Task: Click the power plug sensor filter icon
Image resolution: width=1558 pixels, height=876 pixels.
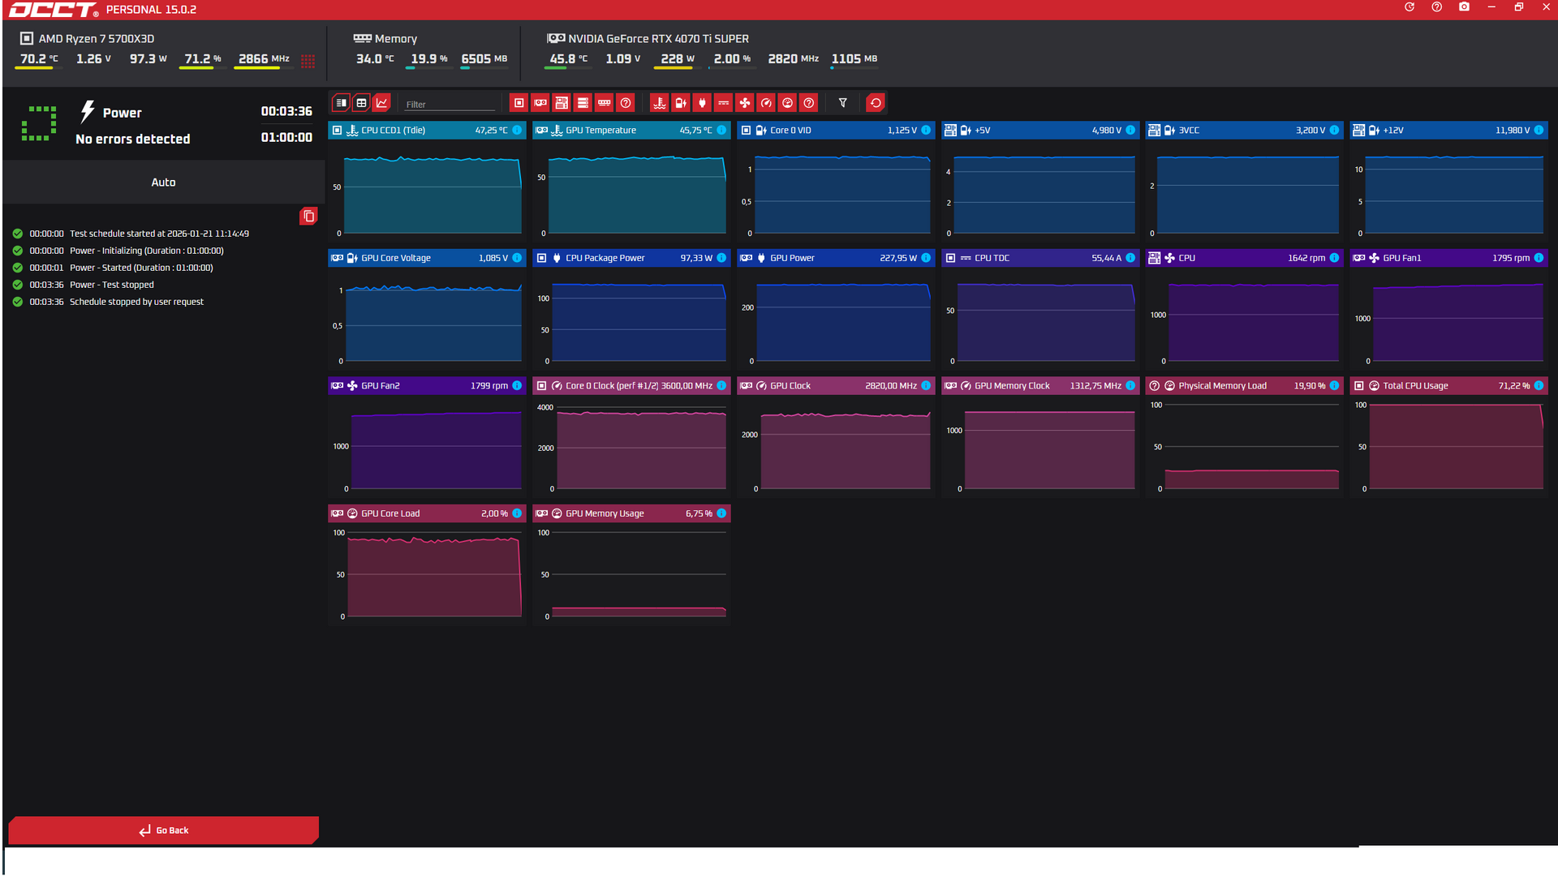Action: pyautogui.click(x=702, y=103)
